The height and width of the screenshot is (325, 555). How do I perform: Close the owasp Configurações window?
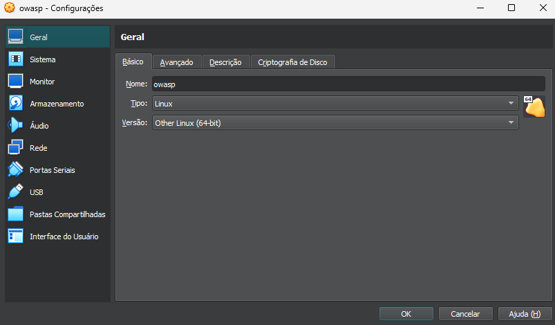[x=543, y=8]
